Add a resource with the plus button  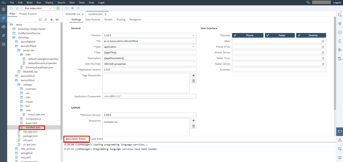(x=194, y=121)
